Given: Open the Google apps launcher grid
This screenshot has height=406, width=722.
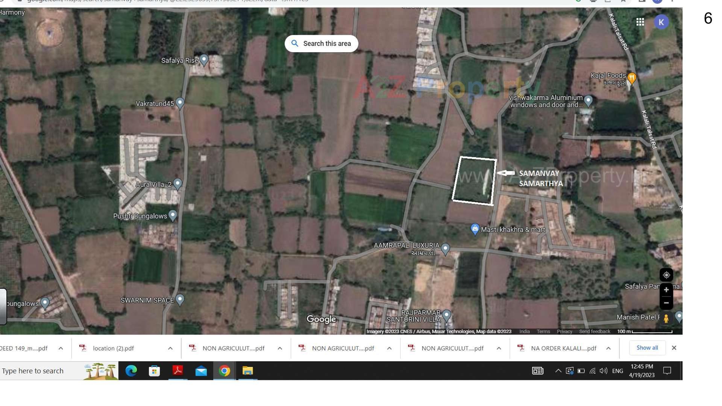Looking at the screenshot, I should [640, 22].
